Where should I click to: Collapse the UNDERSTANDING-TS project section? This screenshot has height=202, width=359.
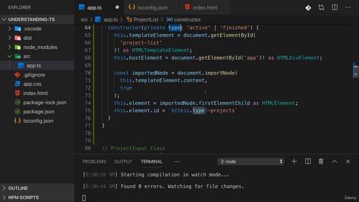click(4, 20)
